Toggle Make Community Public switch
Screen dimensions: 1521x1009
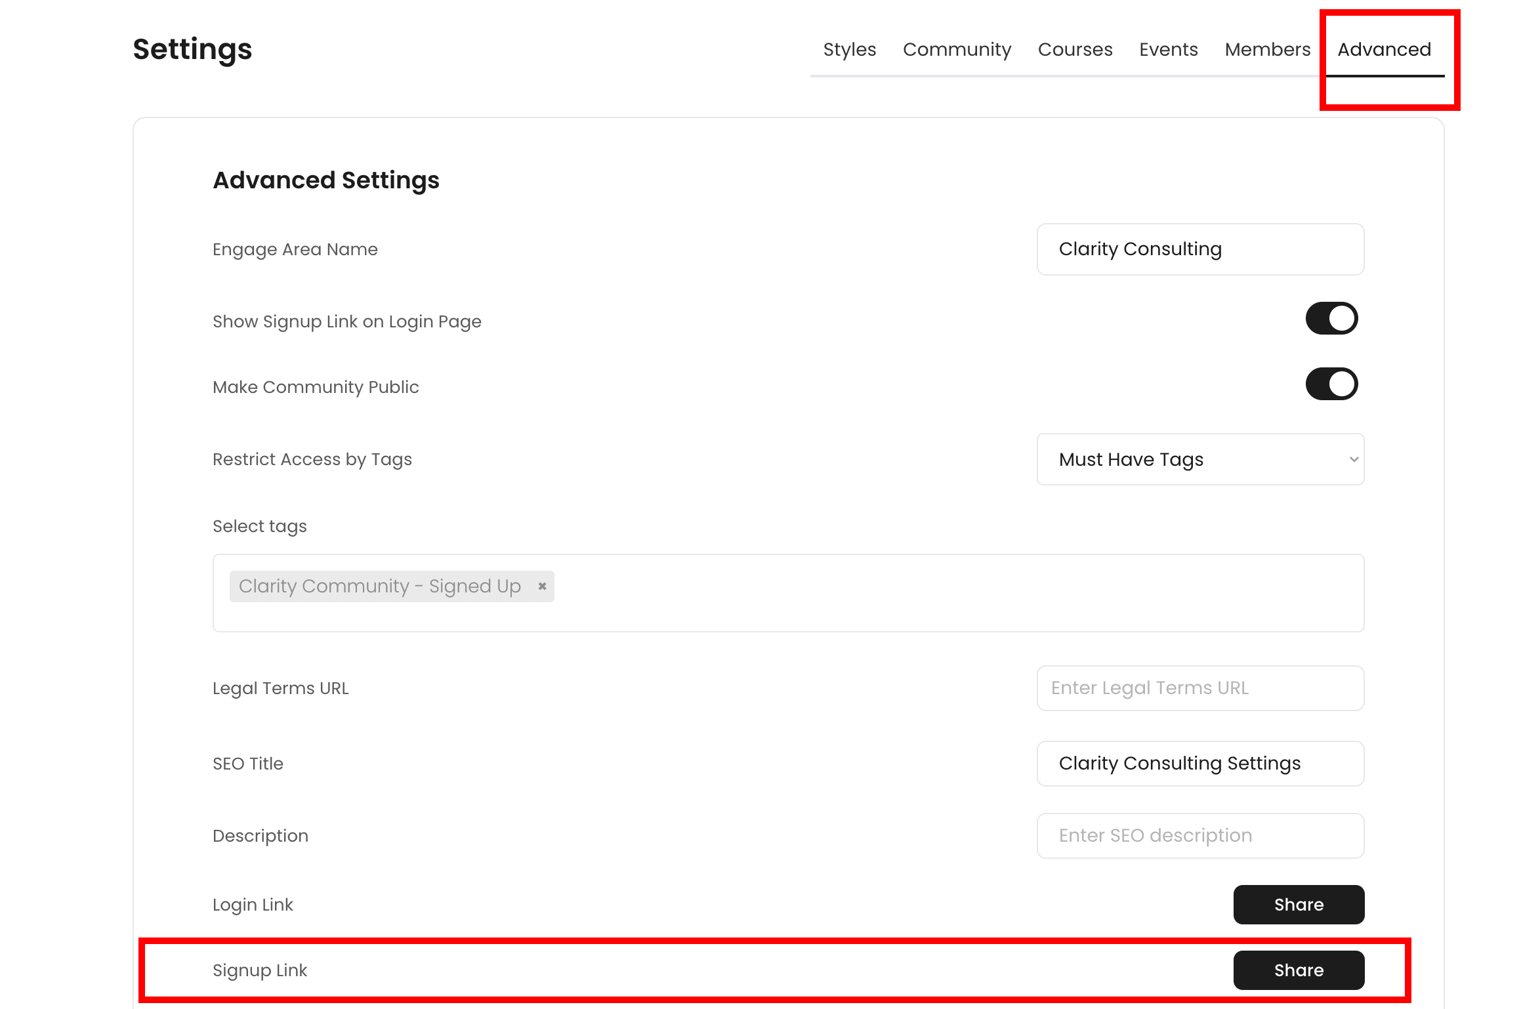tap(1331, 384)
